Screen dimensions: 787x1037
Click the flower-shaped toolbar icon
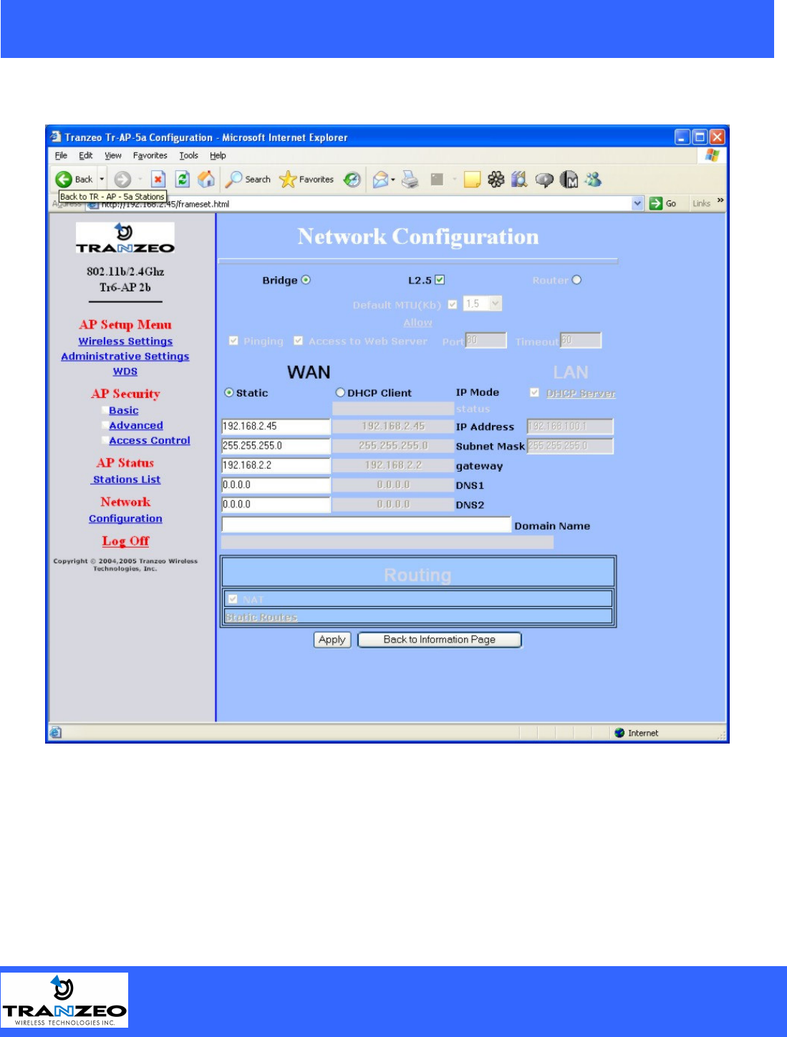pyautogui.click(x=496, y=180)
